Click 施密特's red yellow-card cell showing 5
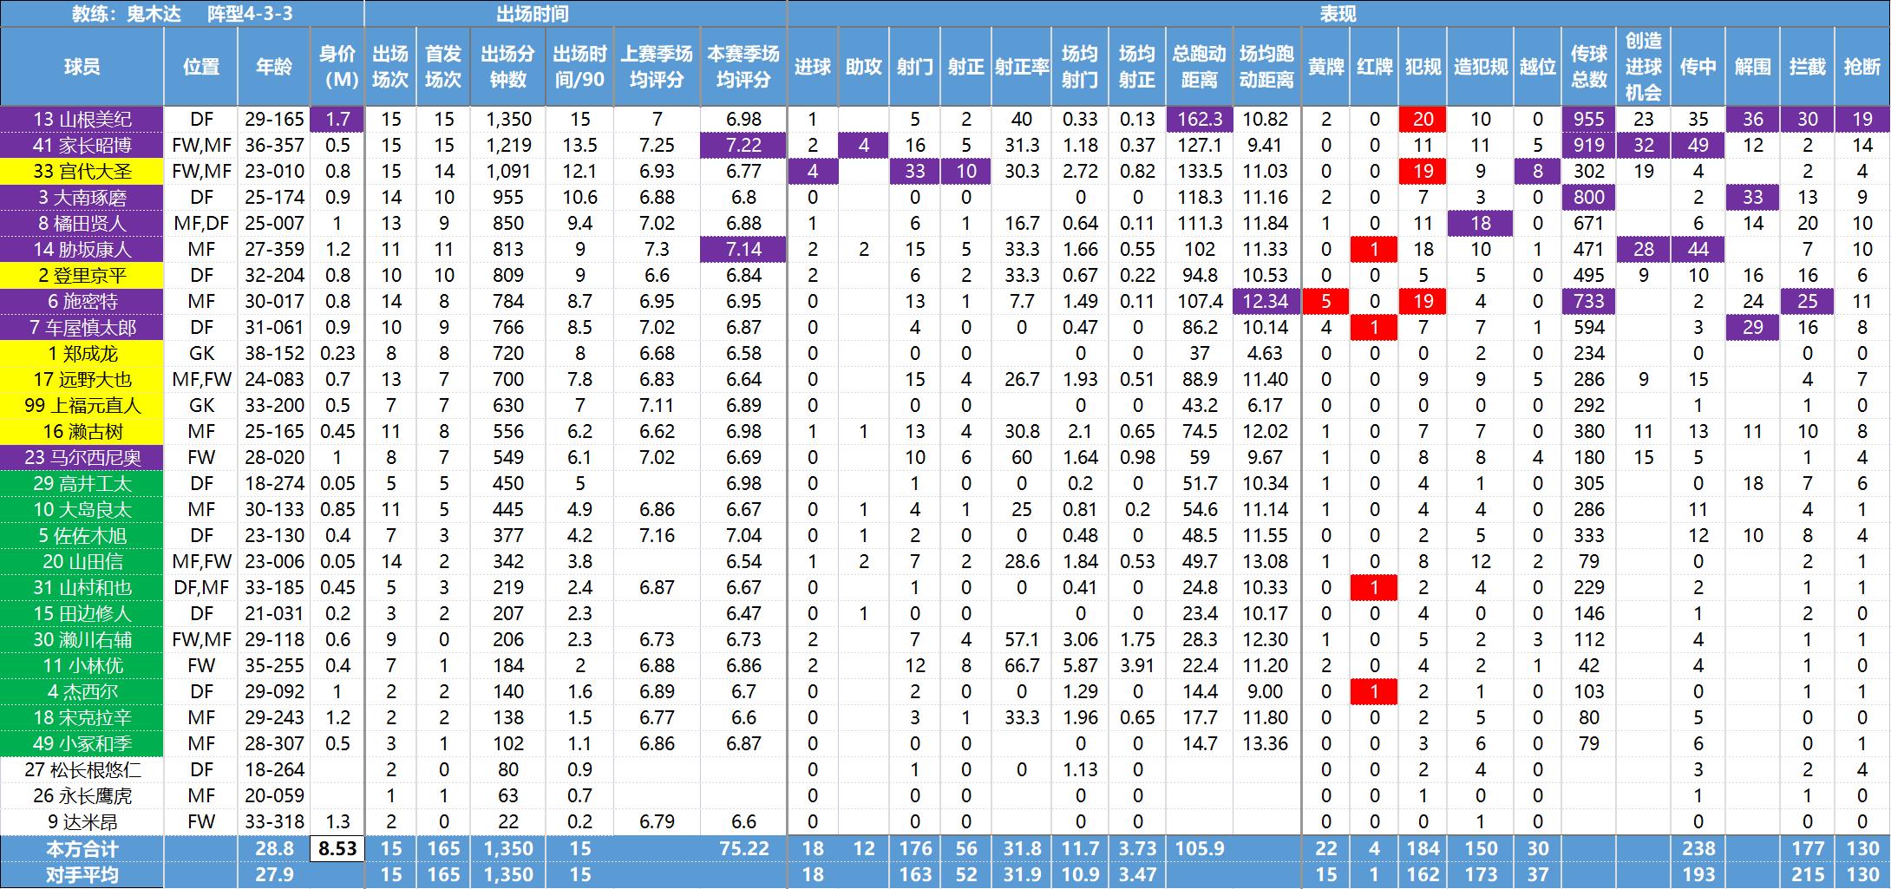 1326,301
